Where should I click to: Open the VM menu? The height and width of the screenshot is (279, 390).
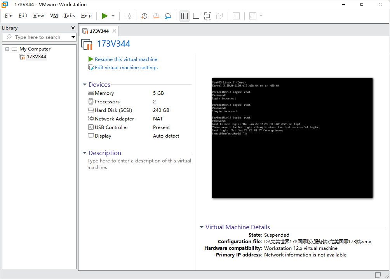[54, 16]
